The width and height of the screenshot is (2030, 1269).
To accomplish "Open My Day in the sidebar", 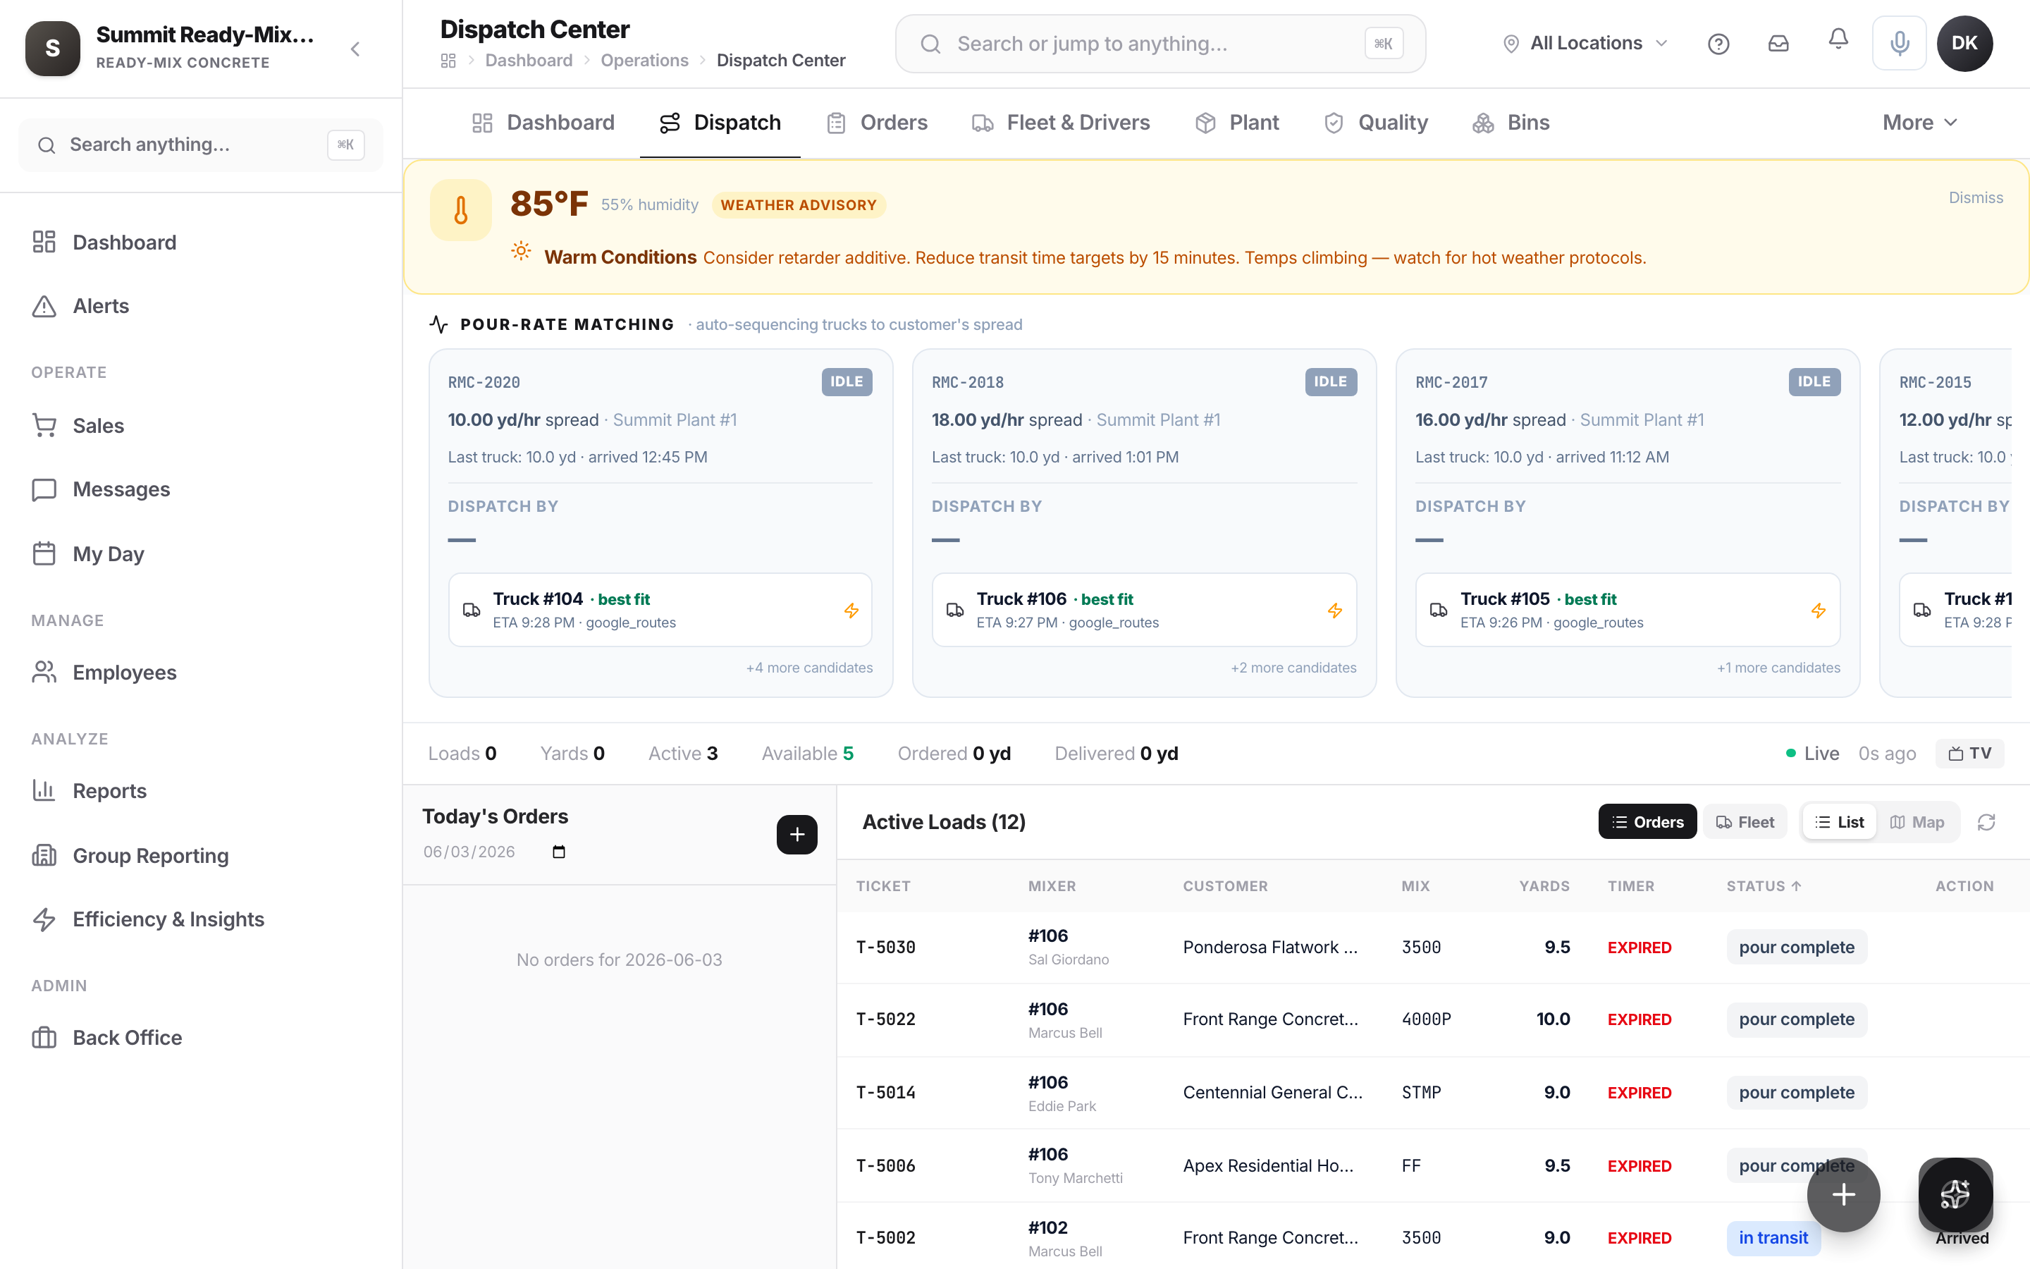I will coord(202,554).
